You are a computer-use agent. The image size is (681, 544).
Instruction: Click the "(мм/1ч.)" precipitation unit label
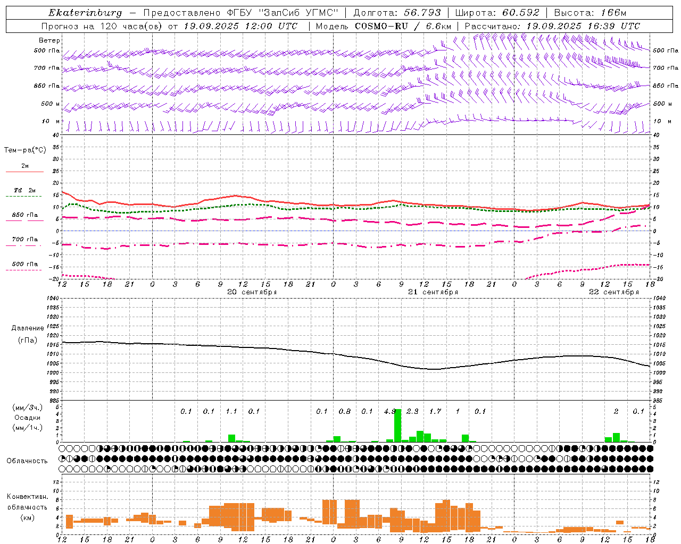coord(28,428)
